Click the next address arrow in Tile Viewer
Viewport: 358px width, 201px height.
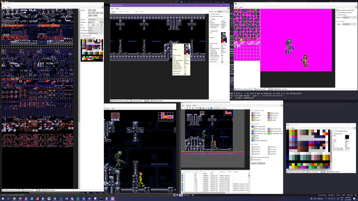101,22
